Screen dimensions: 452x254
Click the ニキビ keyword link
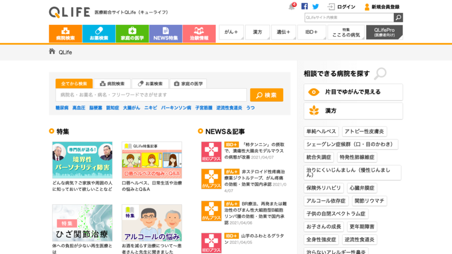pyautogui.click(x=150, y=108)
